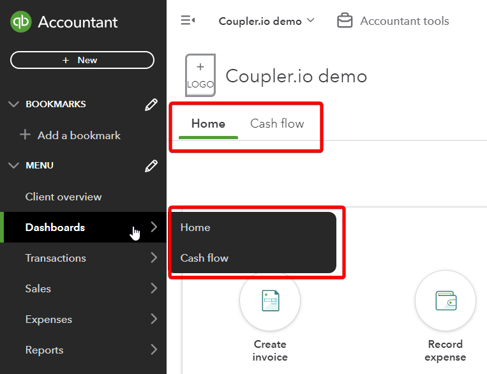The height and width of the screenshot is (374, 487).
Task: Click the Accountant brand text
Action: pos(78,22)
